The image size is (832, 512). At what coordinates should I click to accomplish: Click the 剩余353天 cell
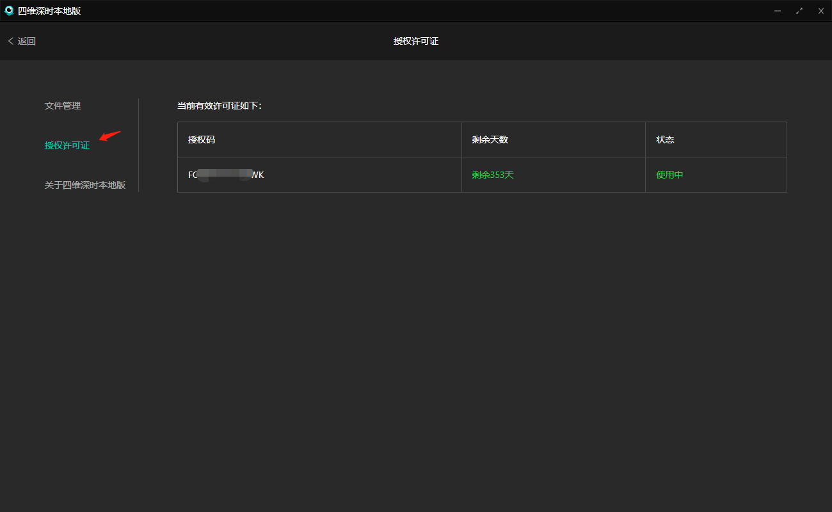pos(493,175)
